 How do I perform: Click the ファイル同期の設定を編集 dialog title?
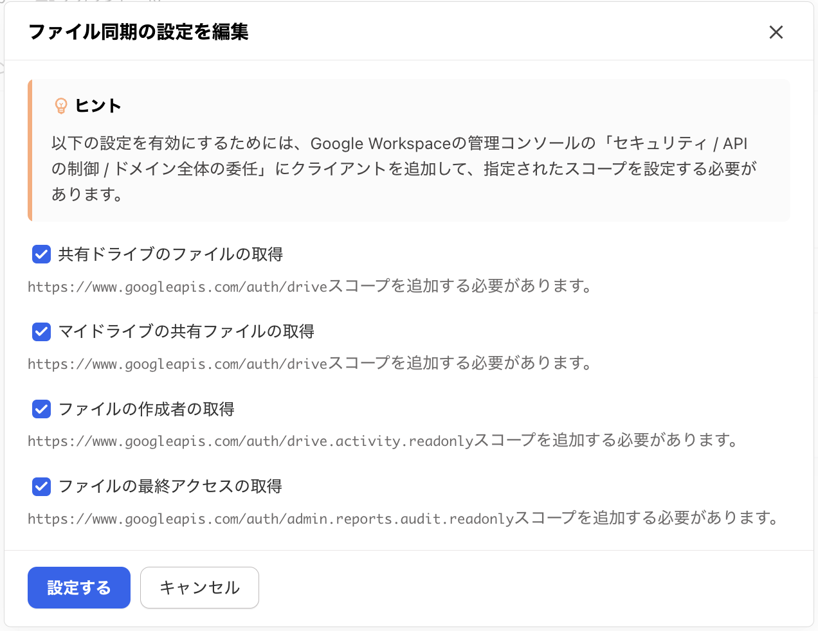coord(138,32)
